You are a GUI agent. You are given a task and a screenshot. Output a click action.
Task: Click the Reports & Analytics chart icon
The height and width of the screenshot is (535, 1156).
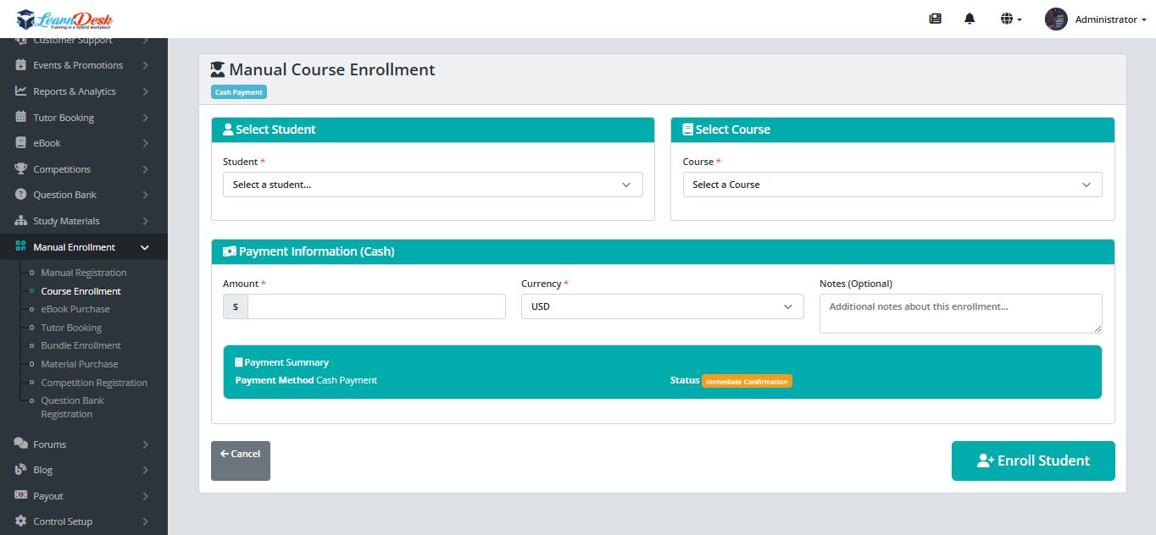pos(21,91)
